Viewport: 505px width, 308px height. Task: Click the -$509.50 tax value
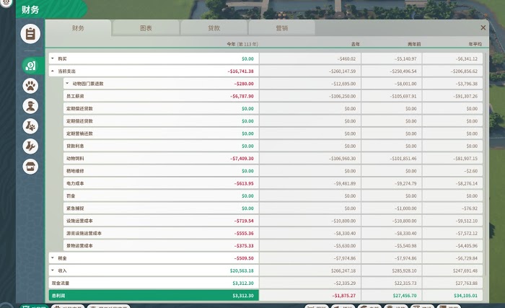coord(244,258)
